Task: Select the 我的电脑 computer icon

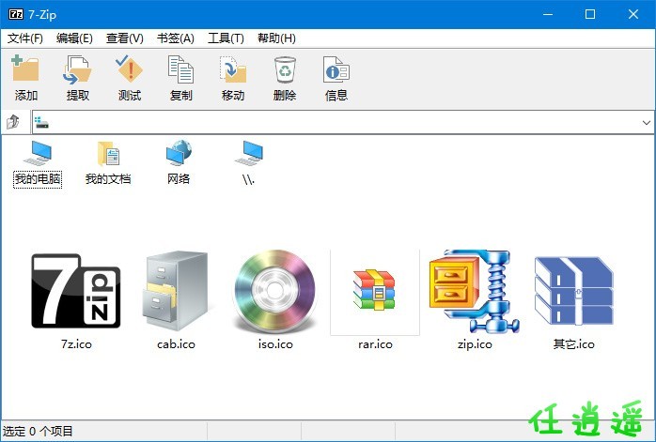Action: click(38, 153)
